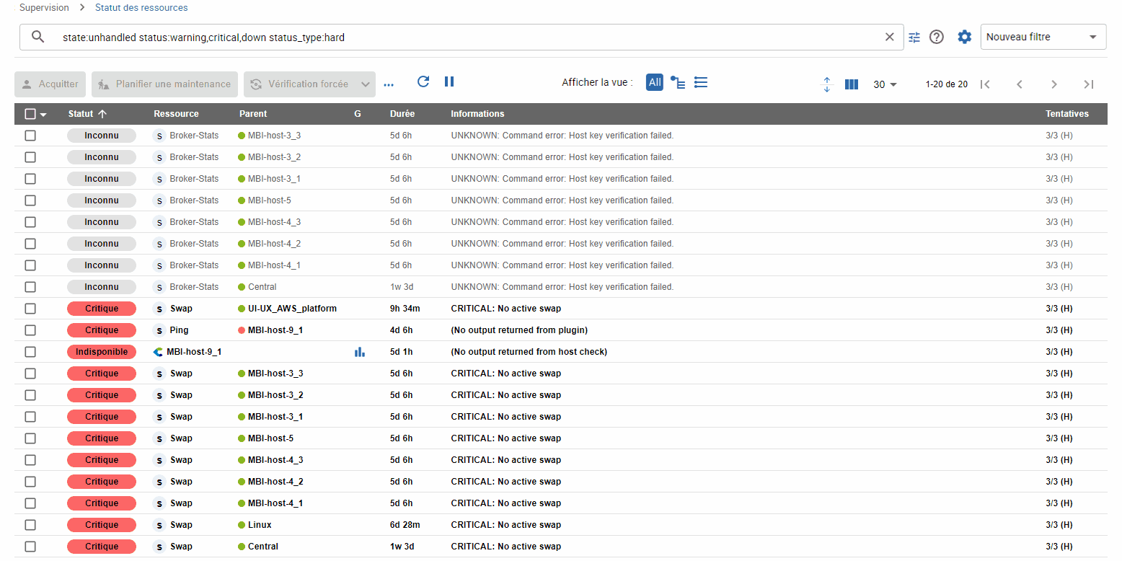This screenshot has height=561, width=1122.
Task: Clear the search filter with the X
Action: (x=890, y=37)
